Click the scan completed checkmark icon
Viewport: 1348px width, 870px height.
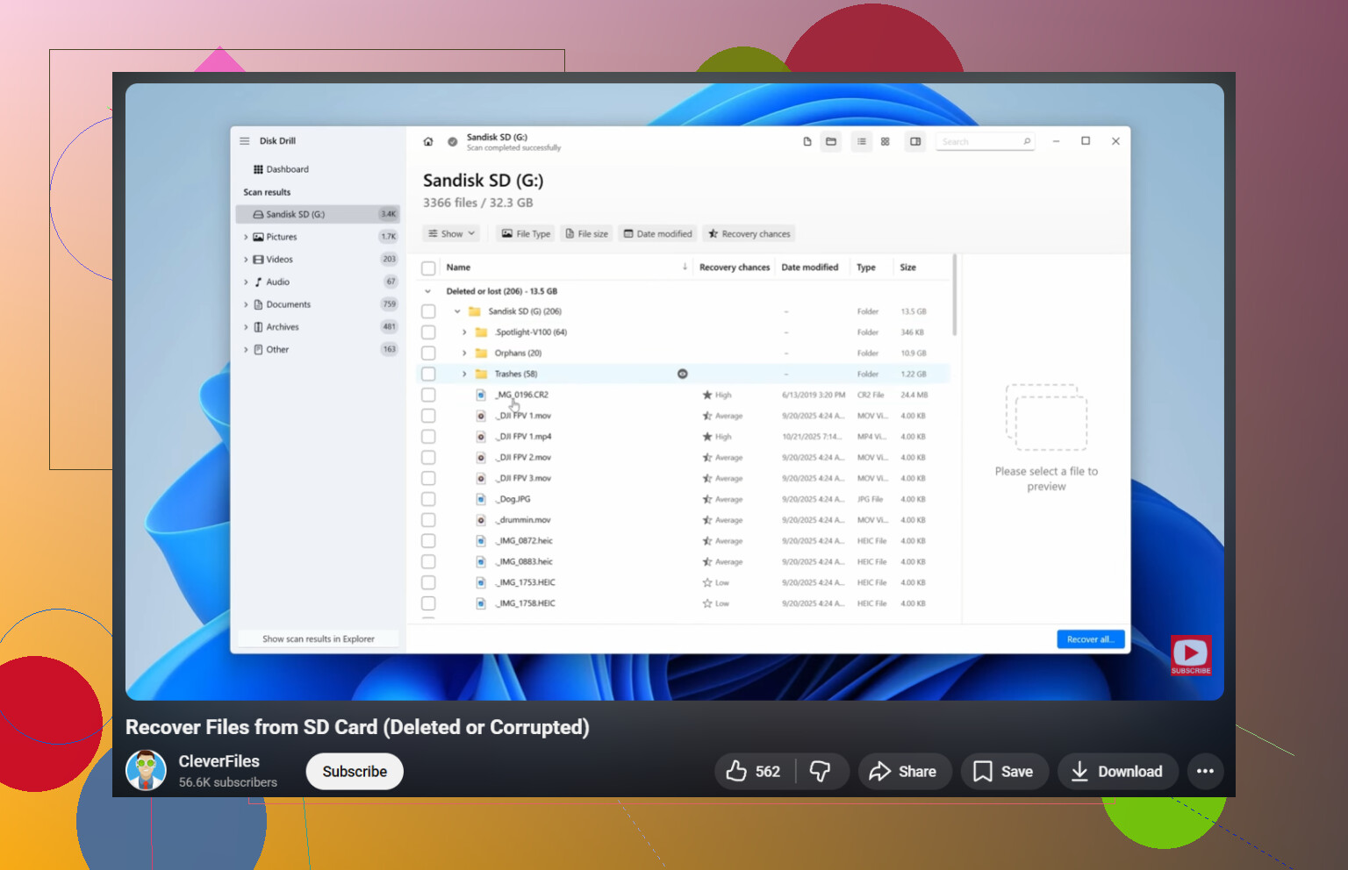[x=453, y=141]
